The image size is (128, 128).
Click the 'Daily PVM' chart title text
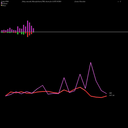coord(5,2)
